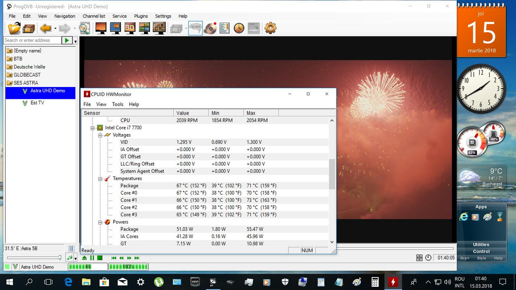The image size is (516, 290).
Task: Open the Channel list menu
Action: point(94,16)
